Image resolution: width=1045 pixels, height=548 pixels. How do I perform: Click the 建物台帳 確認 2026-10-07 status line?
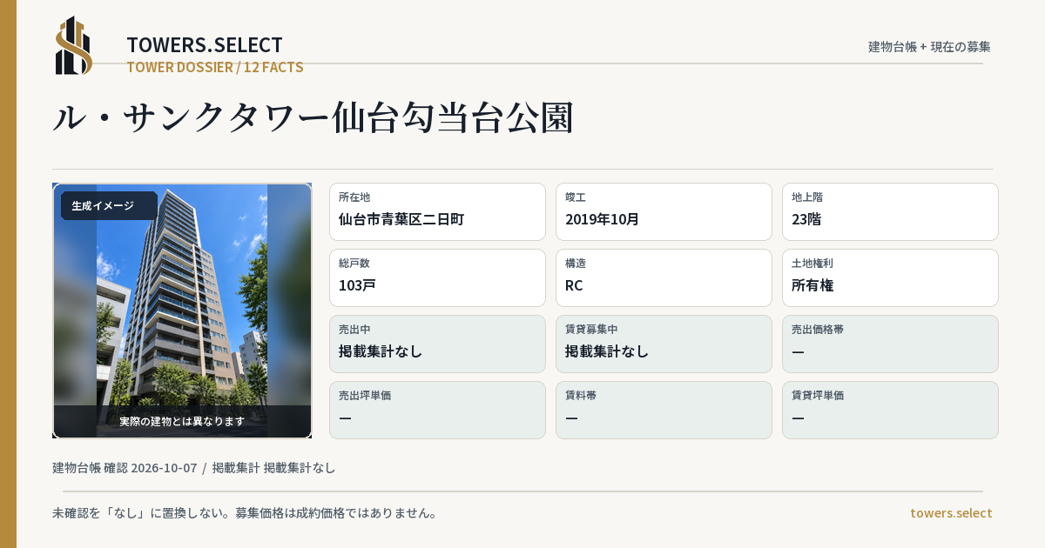(x=194, y=468)
